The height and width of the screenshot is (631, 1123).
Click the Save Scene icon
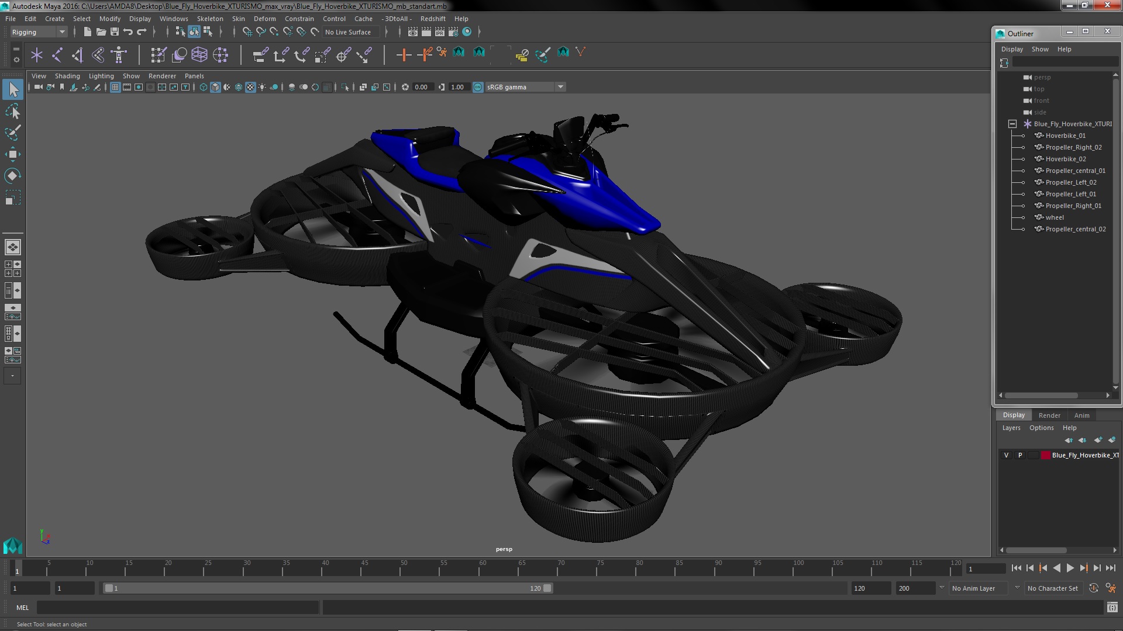pyautogui.click(x=115, y=32)
